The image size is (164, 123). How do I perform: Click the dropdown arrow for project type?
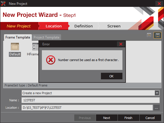point(157,93)
